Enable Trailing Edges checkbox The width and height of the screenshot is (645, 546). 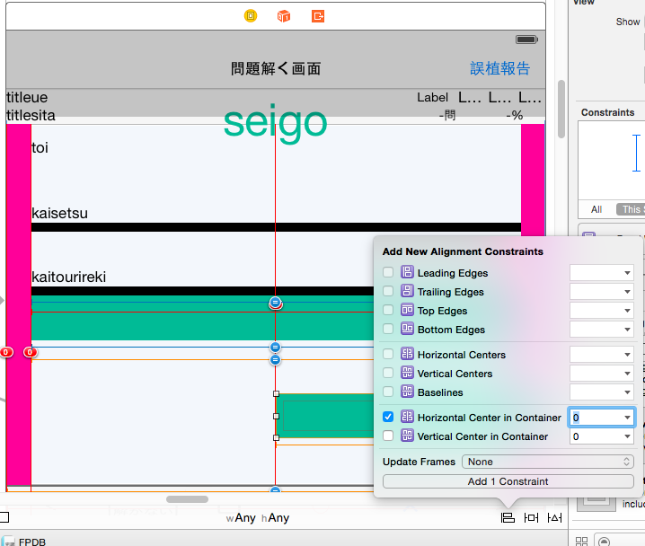(x=388, y=291)
